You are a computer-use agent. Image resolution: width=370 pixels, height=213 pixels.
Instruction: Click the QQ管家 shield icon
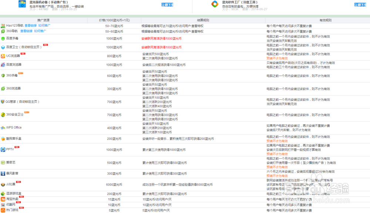pos(3,102)
